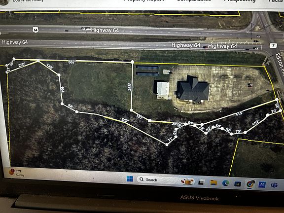284x213 pixels.
Task: Launch File Explorer from the taskbar
Action: coord(213,182)
